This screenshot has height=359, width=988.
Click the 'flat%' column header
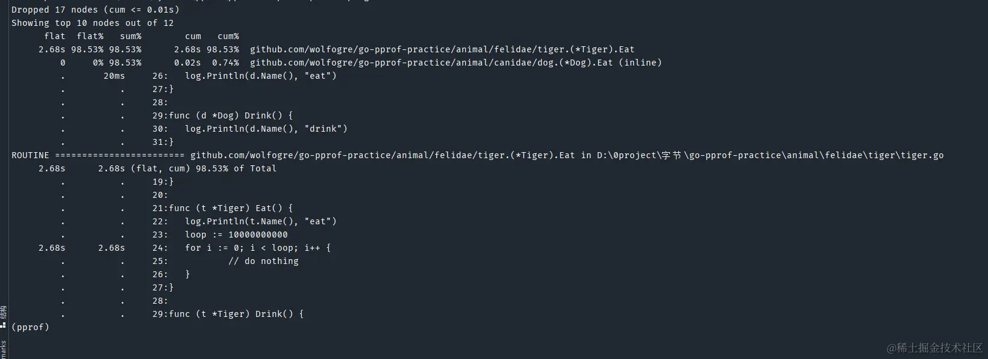[90, 36]
